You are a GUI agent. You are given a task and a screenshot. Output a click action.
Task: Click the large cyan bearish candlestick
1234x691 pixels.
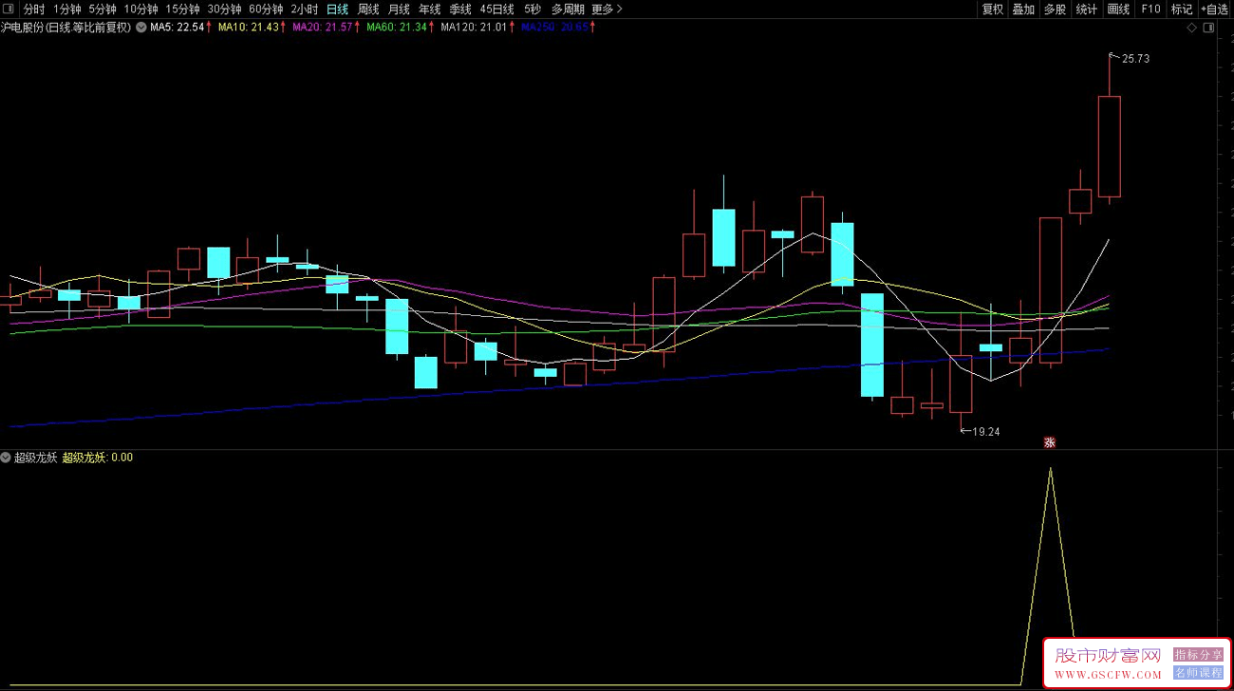(x=872, y=345)
